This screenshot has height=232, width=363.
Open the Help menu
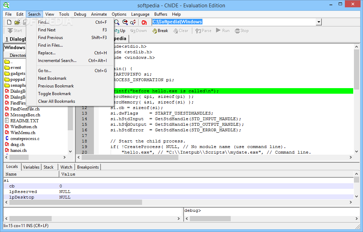[x=176, y=14]
